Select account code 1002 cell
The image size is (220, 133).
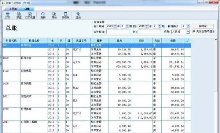coord(6,58)
